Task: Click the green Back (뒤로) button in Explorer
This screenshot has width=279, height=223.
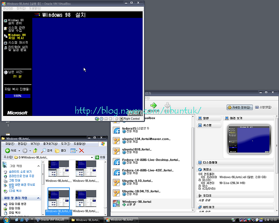Action: pos(10,151)
